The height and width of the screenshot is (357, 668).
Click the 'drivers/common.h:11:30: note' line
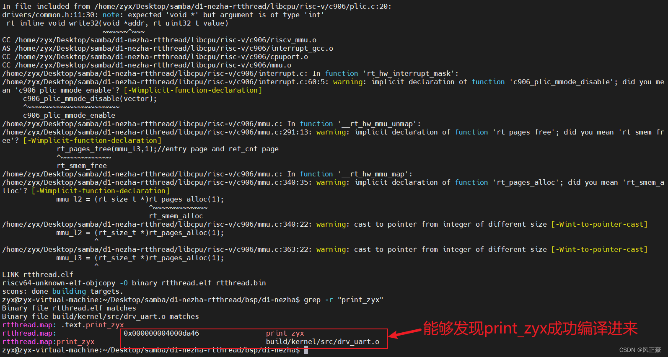coord(163,15)
